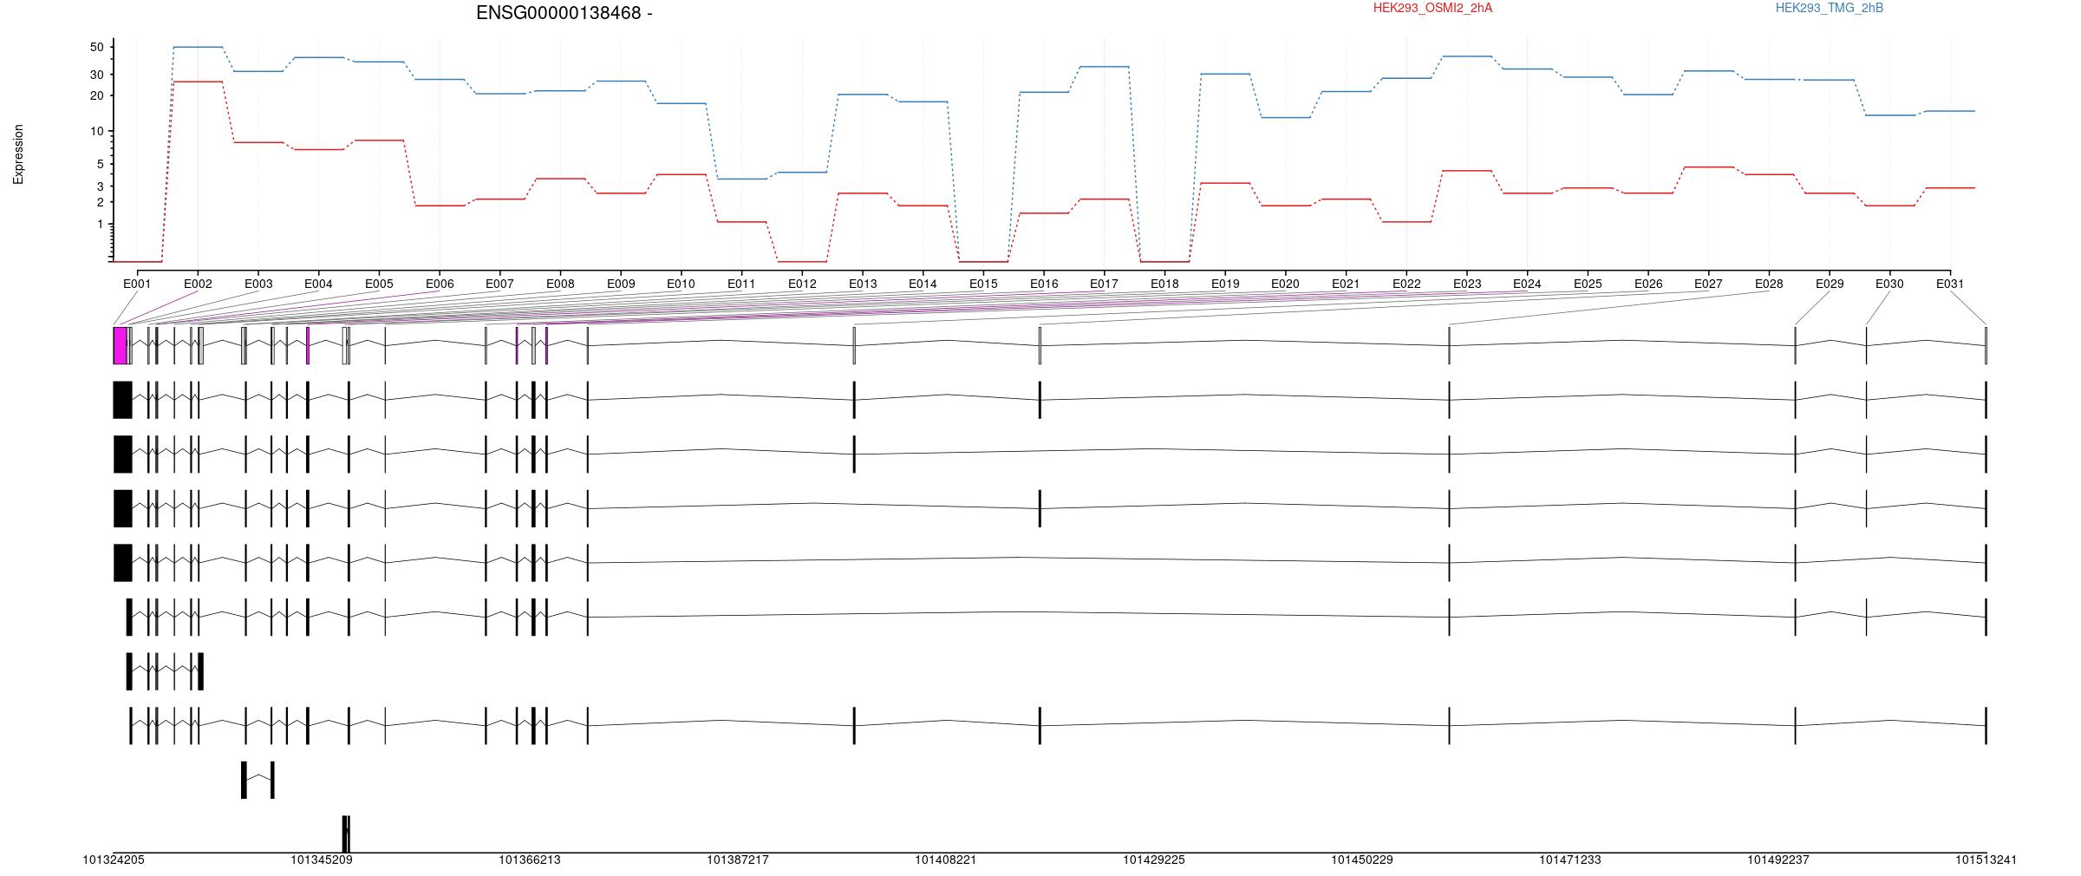Click the Expression y-axis label
The width and height of the screenshot is (2081, 876).
(x=18, y=154)
